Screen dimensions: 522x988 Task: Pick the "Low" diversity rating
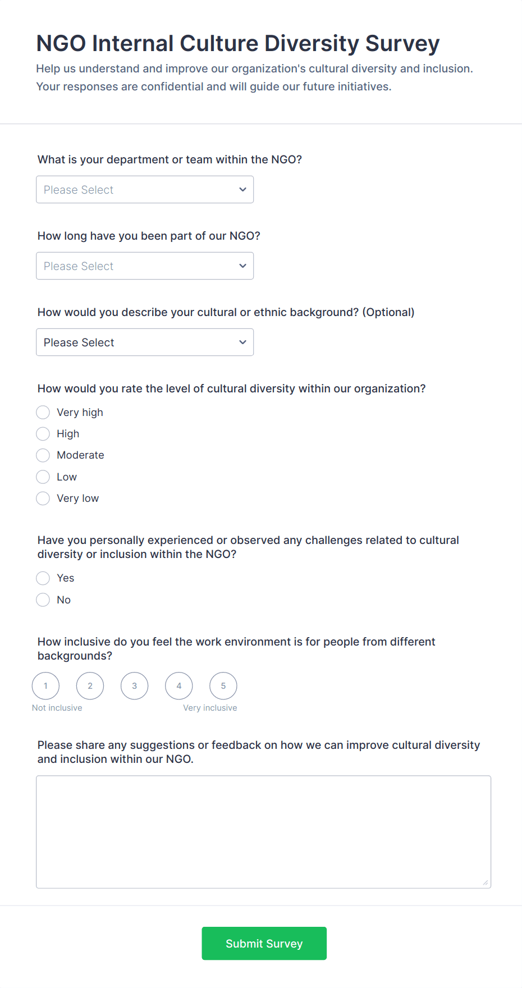[43, 477]
